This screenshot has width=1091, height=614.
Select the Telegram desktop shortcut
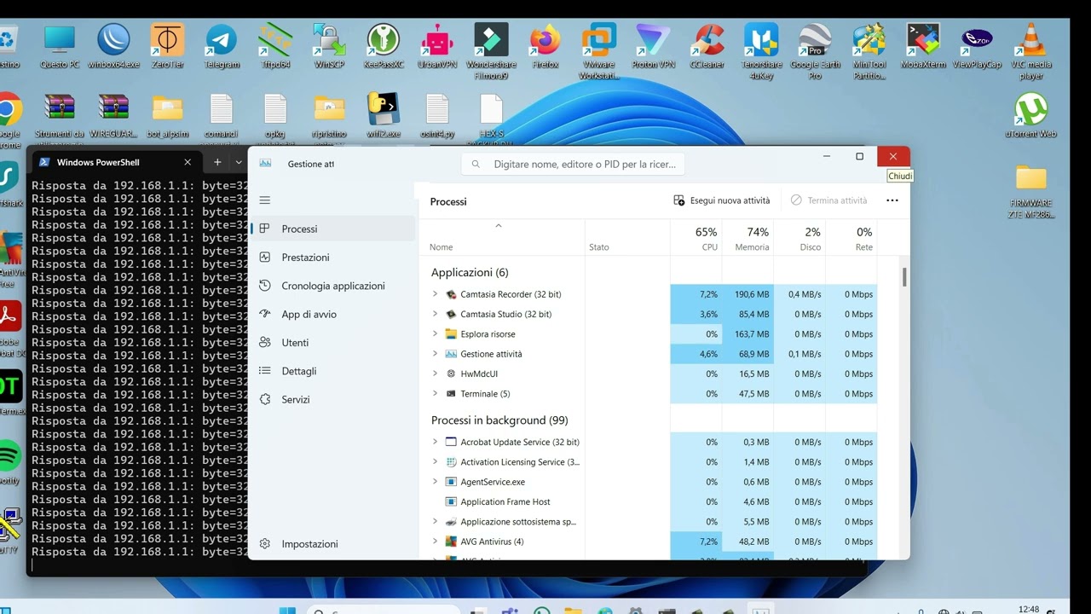click(x=222, y=47)
